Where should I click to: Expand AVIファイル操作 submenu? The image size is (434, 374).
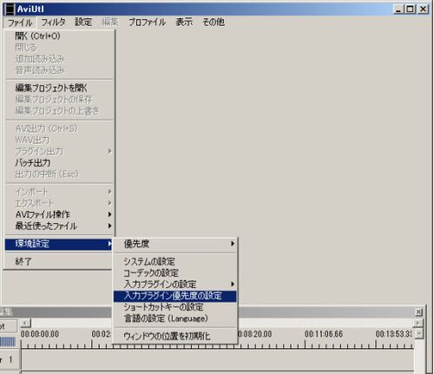59,214
